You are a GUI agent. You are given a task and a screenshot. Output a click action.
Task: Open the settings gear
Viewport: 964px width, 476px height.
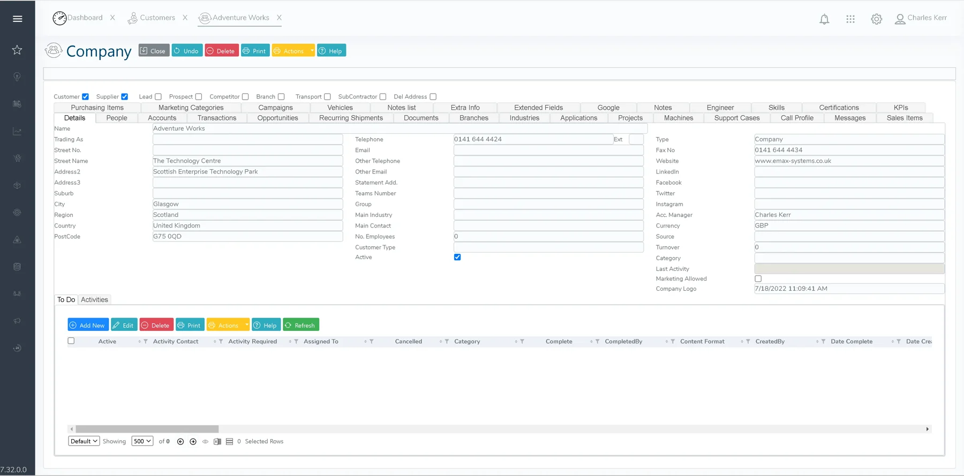point(877,19)
